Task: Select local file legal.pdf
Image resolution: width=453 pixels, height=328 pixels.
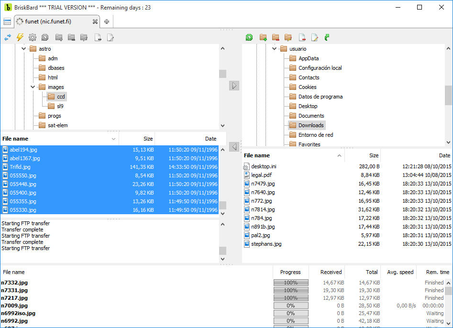Action: pos(347,175)
